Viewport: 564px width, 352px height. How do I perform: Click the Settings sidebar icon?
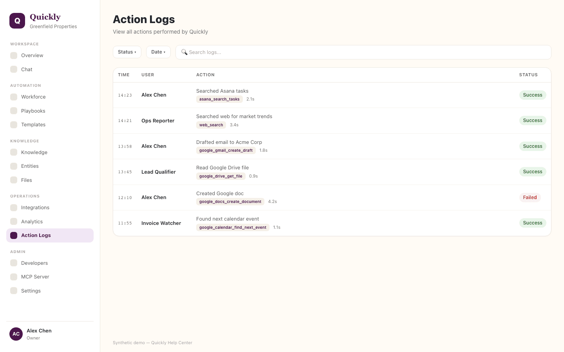pos(14,291)
